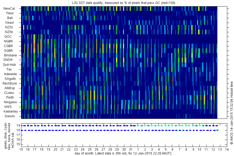Select the NZNI row label
Viewport: 234px width, 156px height.
9,32
